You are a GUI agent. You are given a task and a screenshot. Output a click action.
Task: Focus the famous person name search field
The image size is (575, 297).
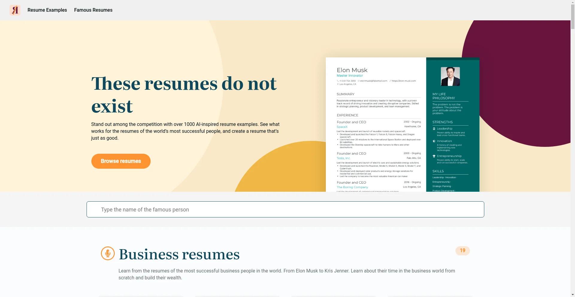[x=285, y=209]
